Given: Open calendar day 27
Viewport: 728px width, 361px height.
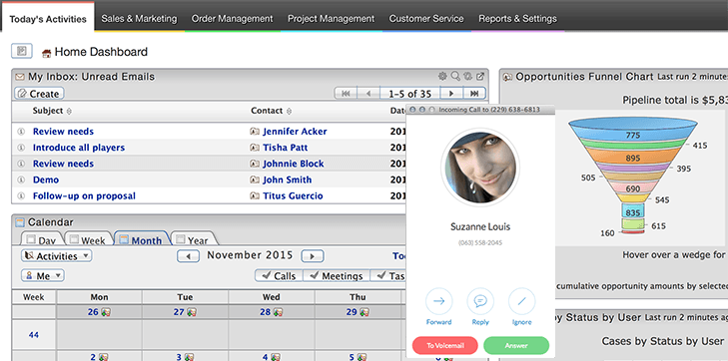Looking at the screenshot, I should [179, 312].
